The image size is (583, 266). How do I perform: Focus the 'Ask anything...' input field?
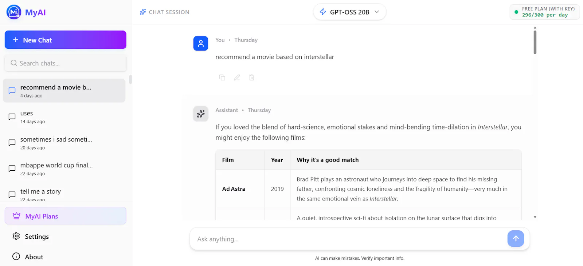tap(348, 239)
